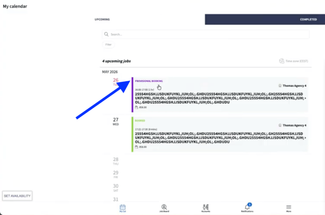Click the Time zone (CEST) label
The image size is (325, 215).
[x=296, y=61]
